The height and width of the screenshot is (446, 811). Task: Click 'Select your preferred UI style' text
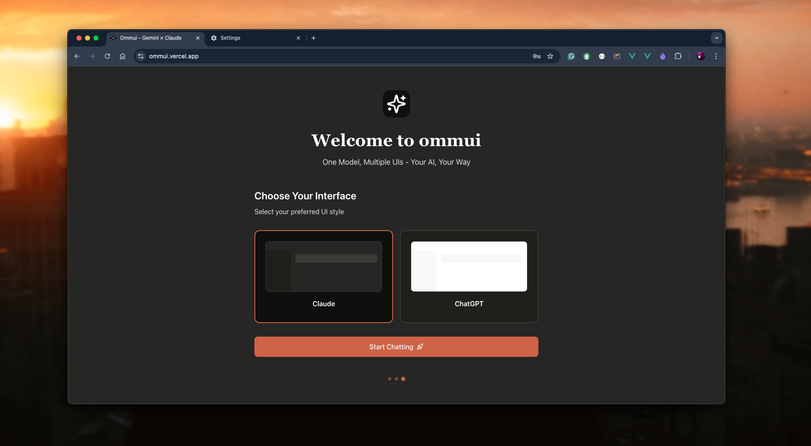(299, 212)
